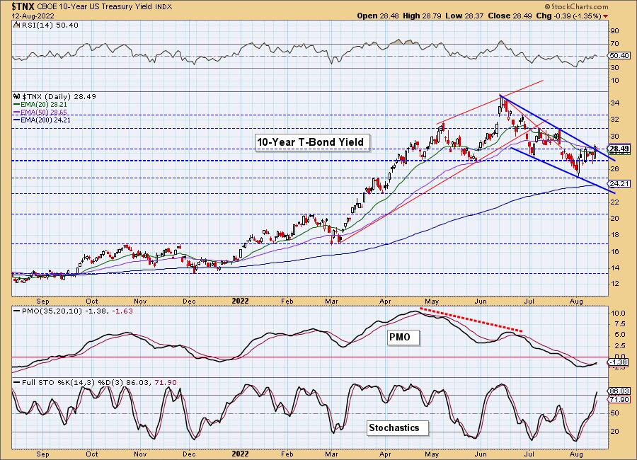Click the candlestick legend icon beside $TNX (Daily)
The width and height of the screenshot is (637, 460).
(x=17, y=97)
